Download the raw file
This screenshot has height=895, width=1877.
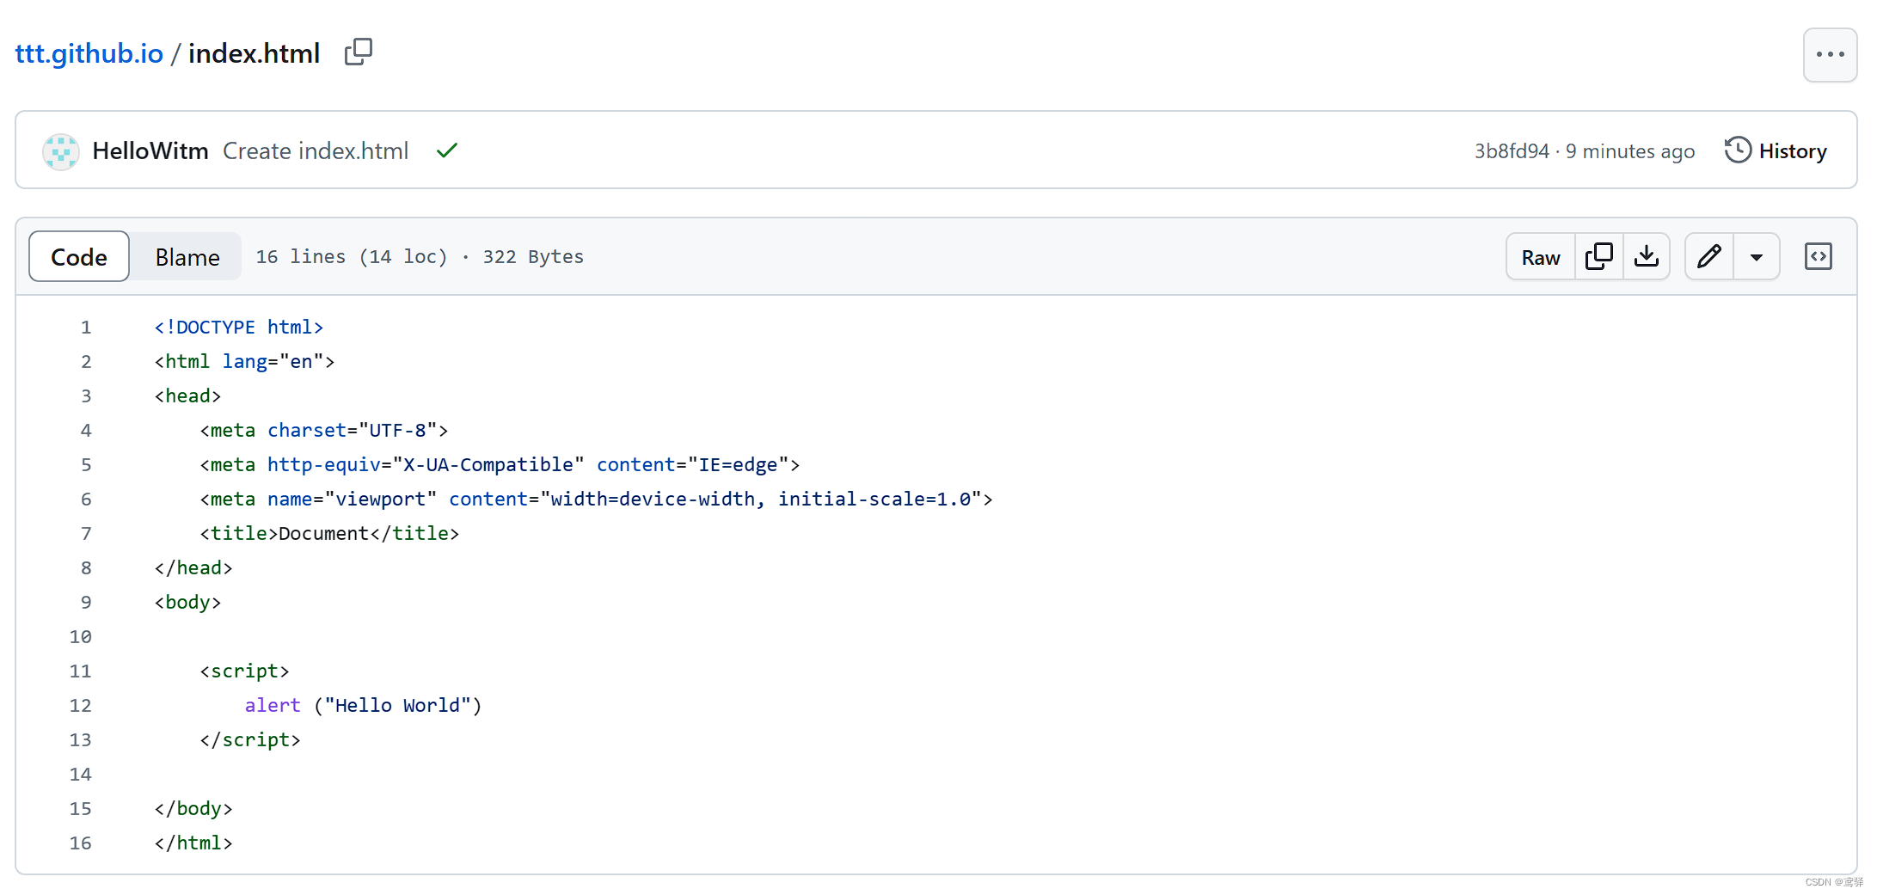click(1647, 256)
